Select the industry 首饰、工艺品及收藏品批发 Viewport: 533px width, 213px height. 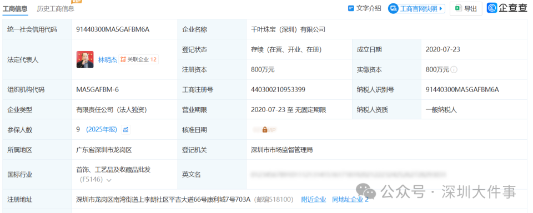point(113,170)
